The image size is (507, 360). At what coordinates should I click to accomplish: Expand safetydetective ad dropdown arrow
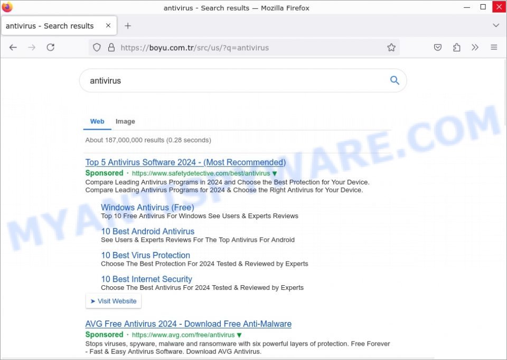(275, 173)
